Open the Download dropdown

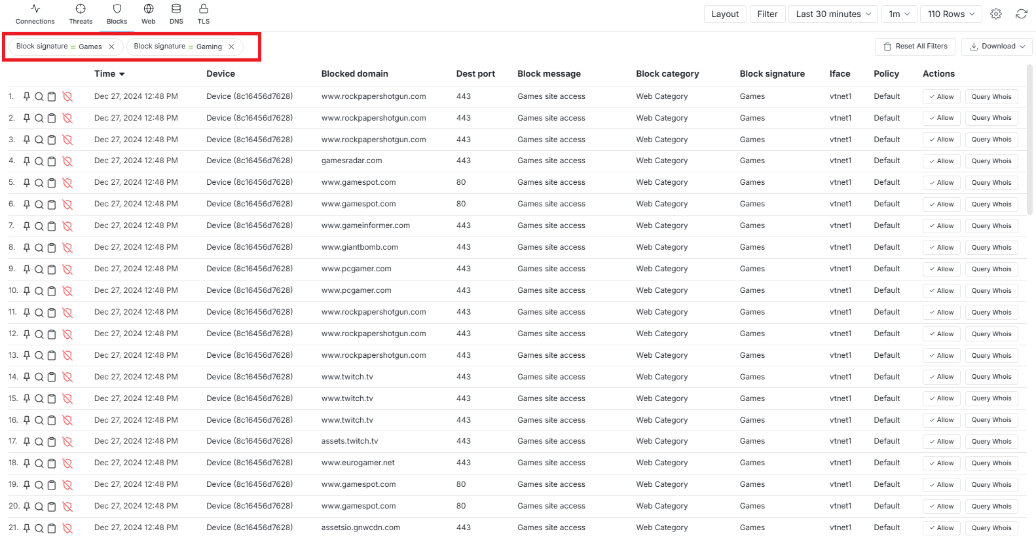point(997,47)
